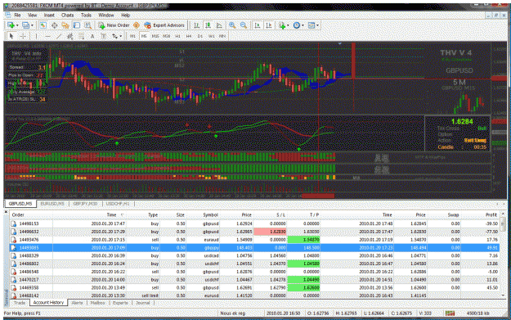Select the Text (A) drawing tool
Viewport: 511px width, 320px height.
[x=92, y=36]
